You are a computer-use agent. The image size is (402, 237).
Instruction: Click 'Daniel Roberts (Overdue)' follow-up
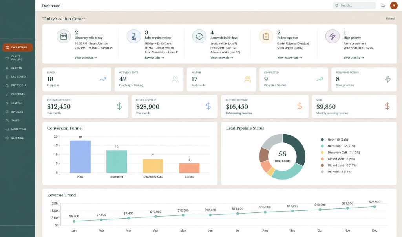293,43
